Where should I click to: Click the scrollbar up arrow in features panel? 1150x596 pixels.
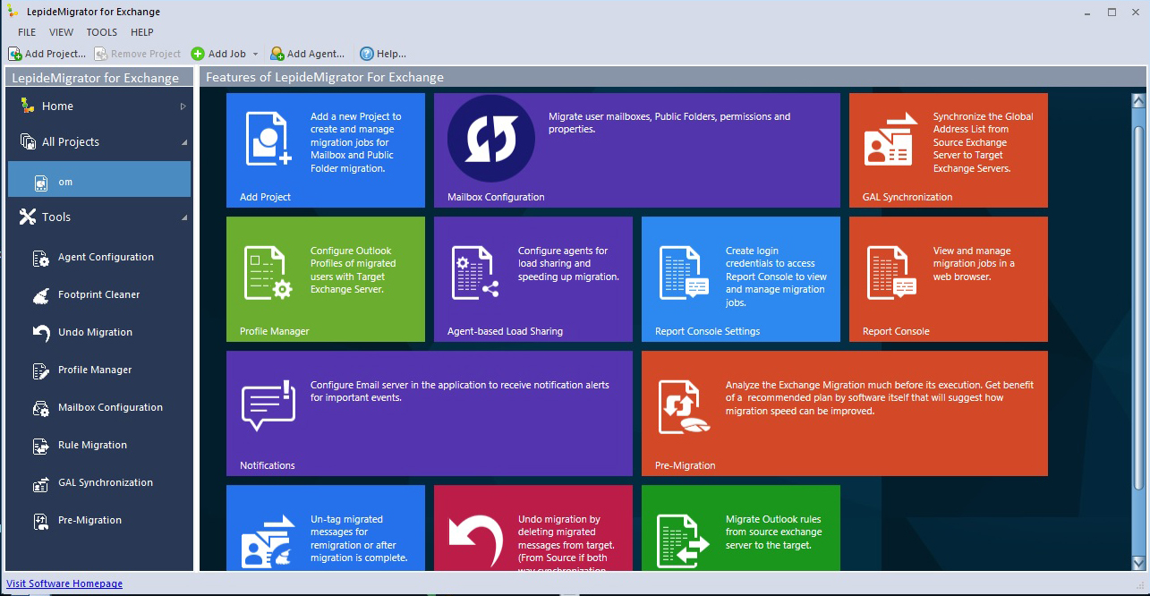[1138, 100]
